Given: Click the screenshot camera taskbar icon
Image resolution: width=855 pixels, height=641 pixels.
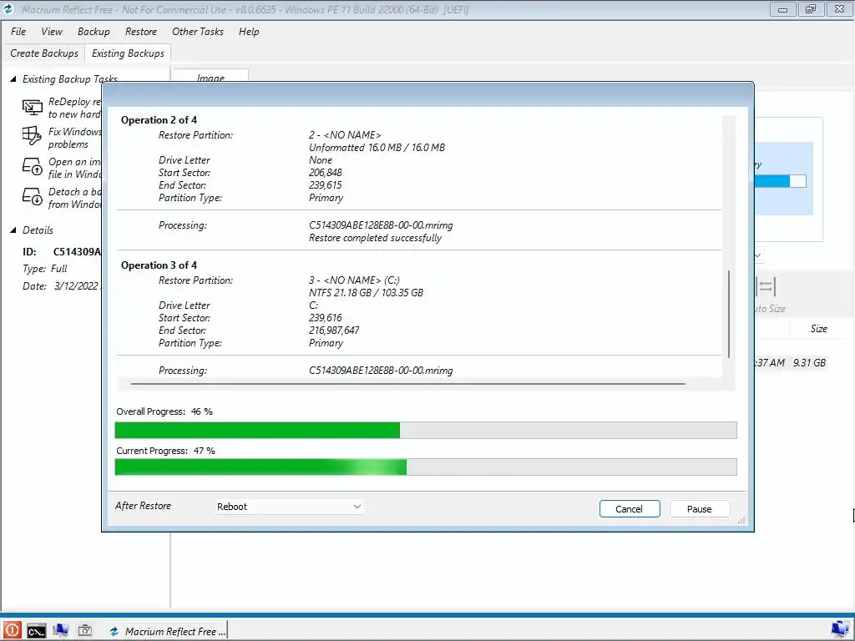Looking at the screenshot, I should pos(85,631).
